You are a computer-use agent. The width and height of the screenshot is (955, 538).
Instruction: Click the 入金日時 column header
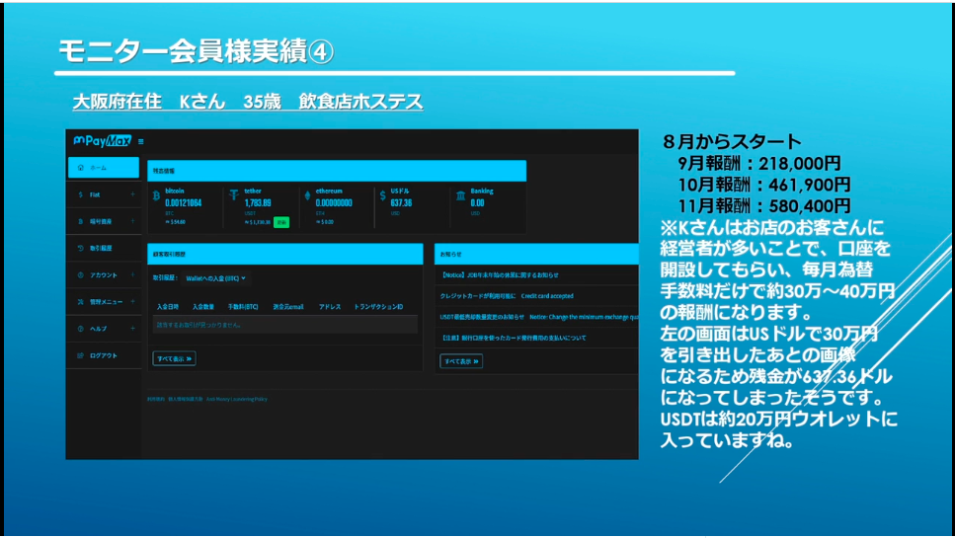tap(168, 307)
